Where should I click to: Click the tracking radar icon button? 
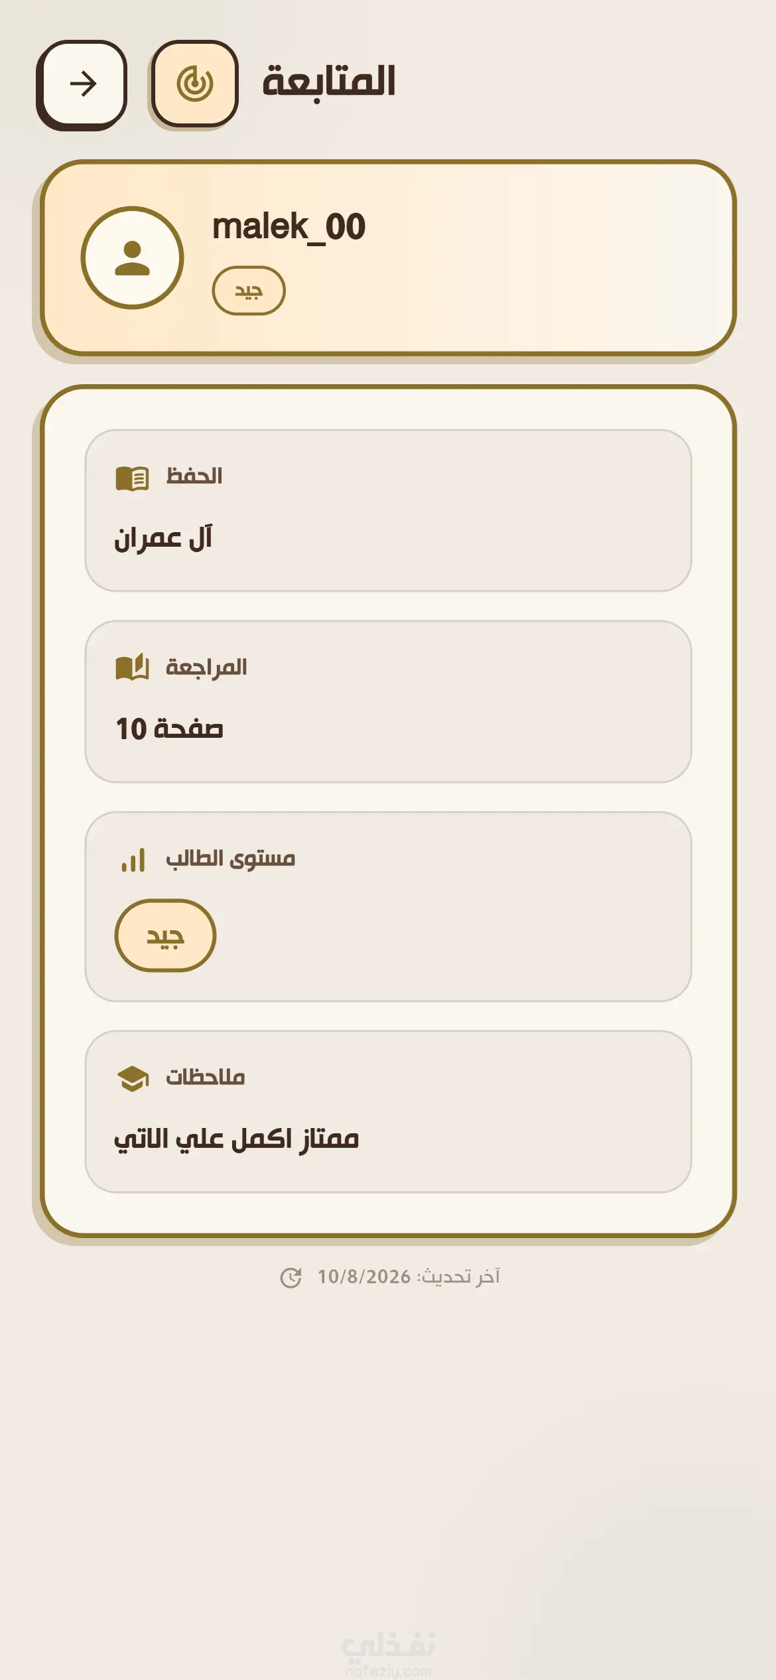click(x=194, y=84)
